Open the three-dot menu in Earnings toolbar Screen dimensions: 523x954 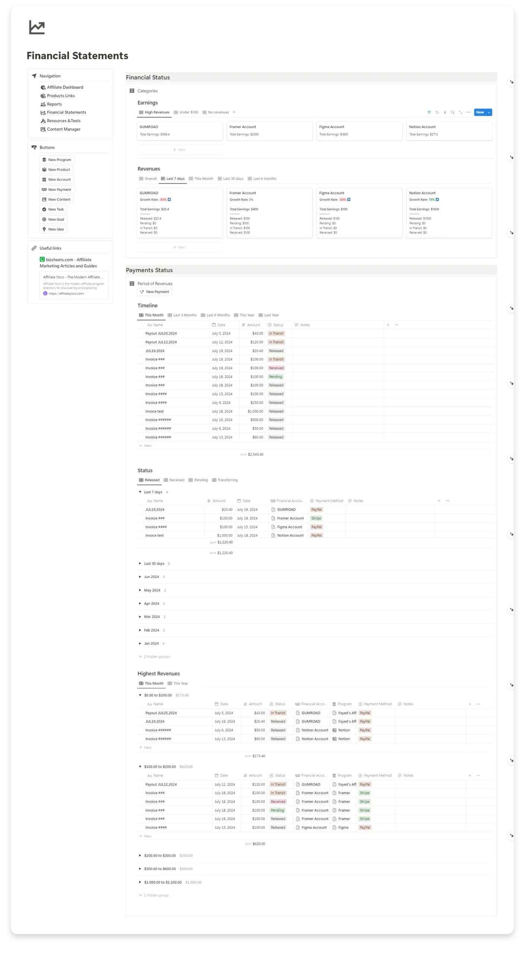(x=468, y=112)
